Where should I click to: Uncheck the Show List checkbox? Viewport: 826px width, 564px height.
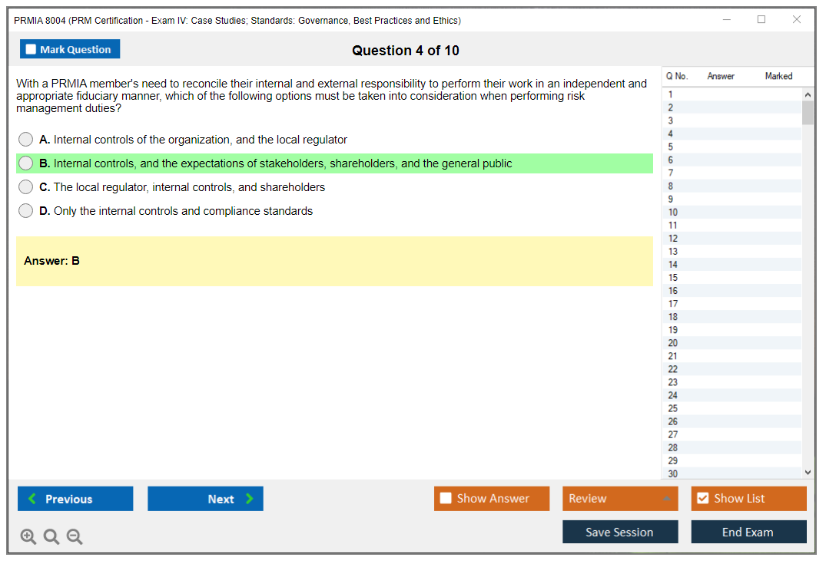click(x=702, y=498)
